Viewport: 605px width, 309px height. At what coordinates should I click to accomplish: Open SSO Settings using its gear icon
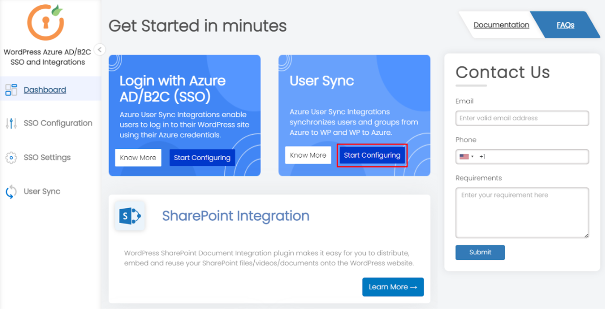pos(11,157)
